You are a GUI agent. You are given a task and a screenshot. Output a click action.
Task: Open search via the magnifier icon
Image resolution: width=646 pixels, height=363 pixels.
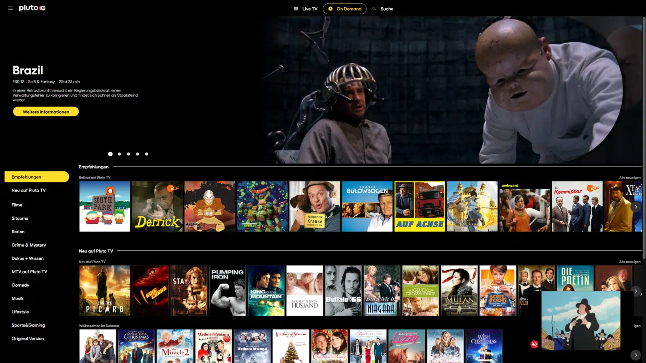pos(374,8)
